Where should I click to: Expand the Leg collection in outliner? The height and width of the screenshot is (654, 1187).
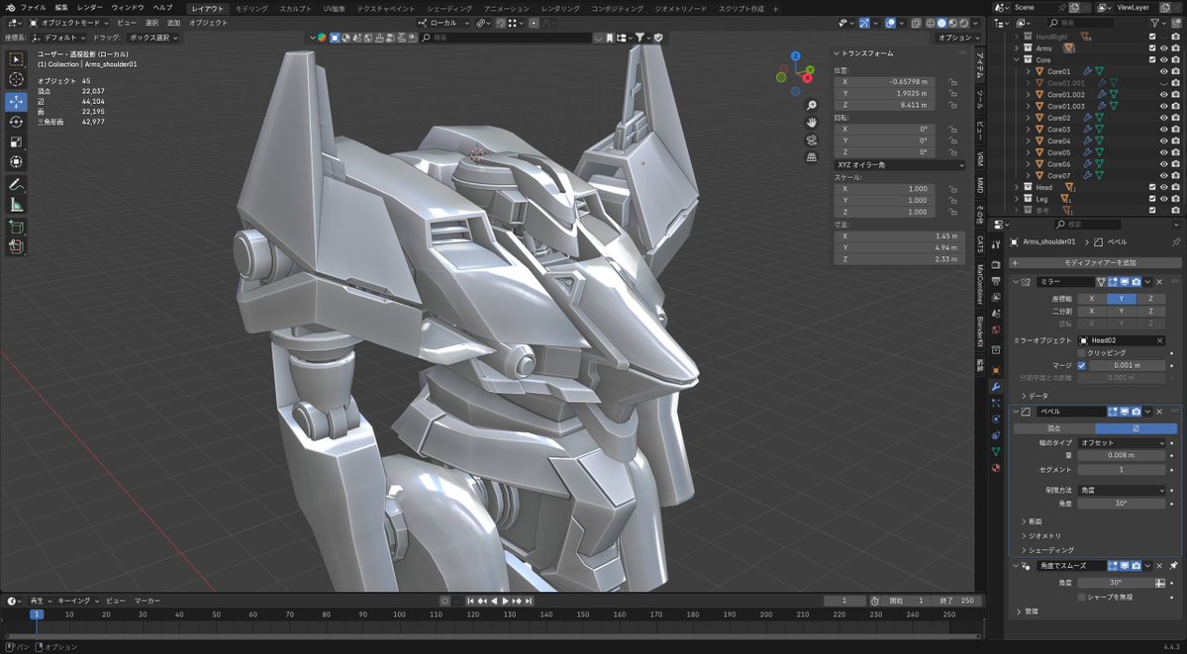click(x=1017, y=198)
